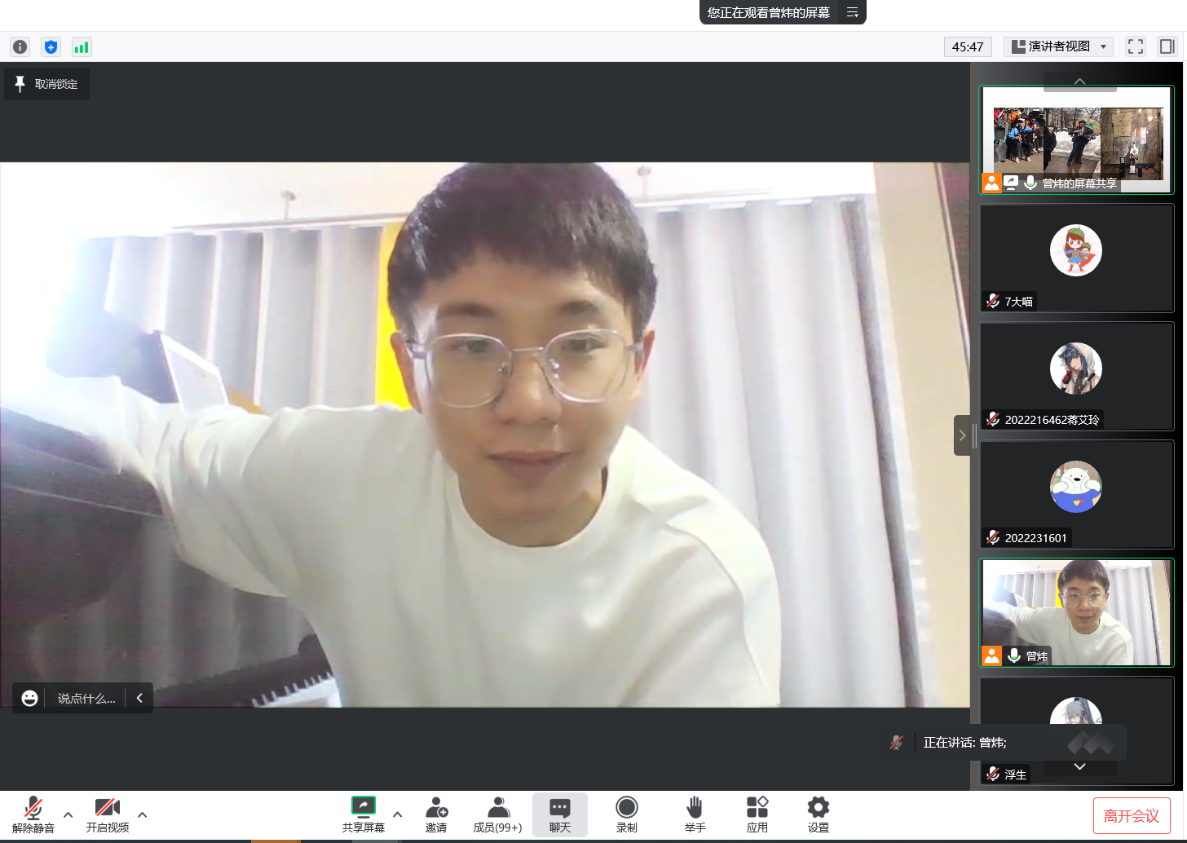Unmute microphone via 解除静音
1187x843 pixels.
33,814
